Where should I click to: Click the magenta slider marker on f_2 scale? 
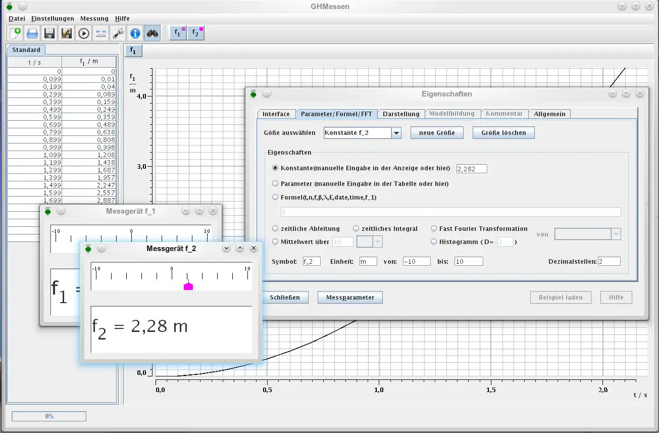188,285
